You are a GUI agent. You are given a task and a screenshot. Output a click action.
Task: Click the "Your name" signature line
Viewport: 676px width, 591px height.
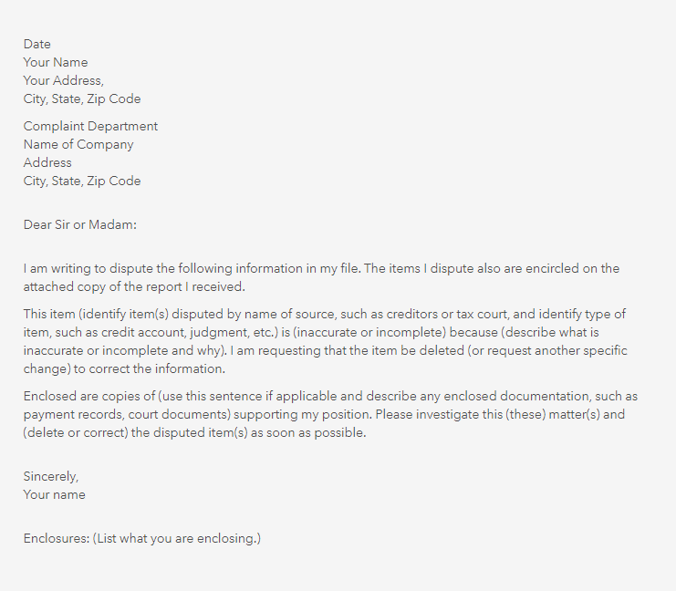click(55, 494)
